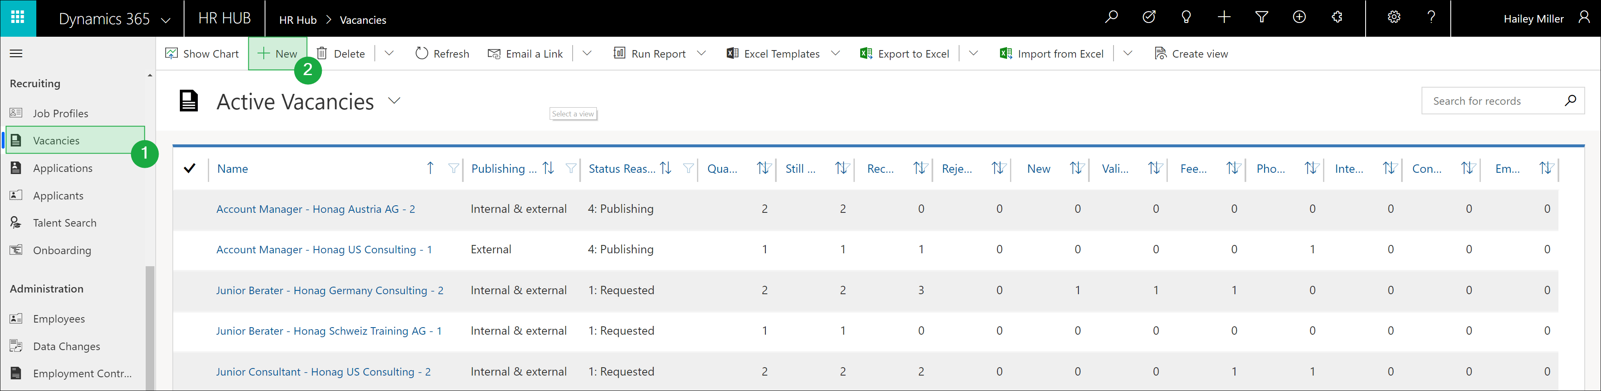This screenshot has width=1601, height=391.
Task: Open Vacancies in the sidebar
Action: pyautogui.click(x=75, y=141)
